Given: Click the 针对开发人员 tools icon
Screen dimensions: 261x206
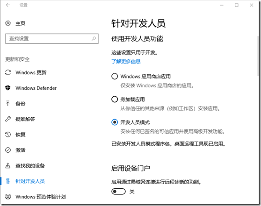Looking at the screenshot, I should pos(8,181).
